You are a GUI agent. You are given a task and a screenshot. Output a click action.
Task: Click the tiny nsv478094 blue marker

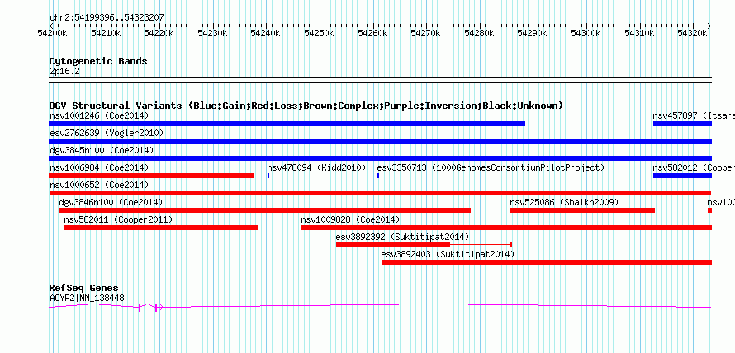(x=268, y=176)
